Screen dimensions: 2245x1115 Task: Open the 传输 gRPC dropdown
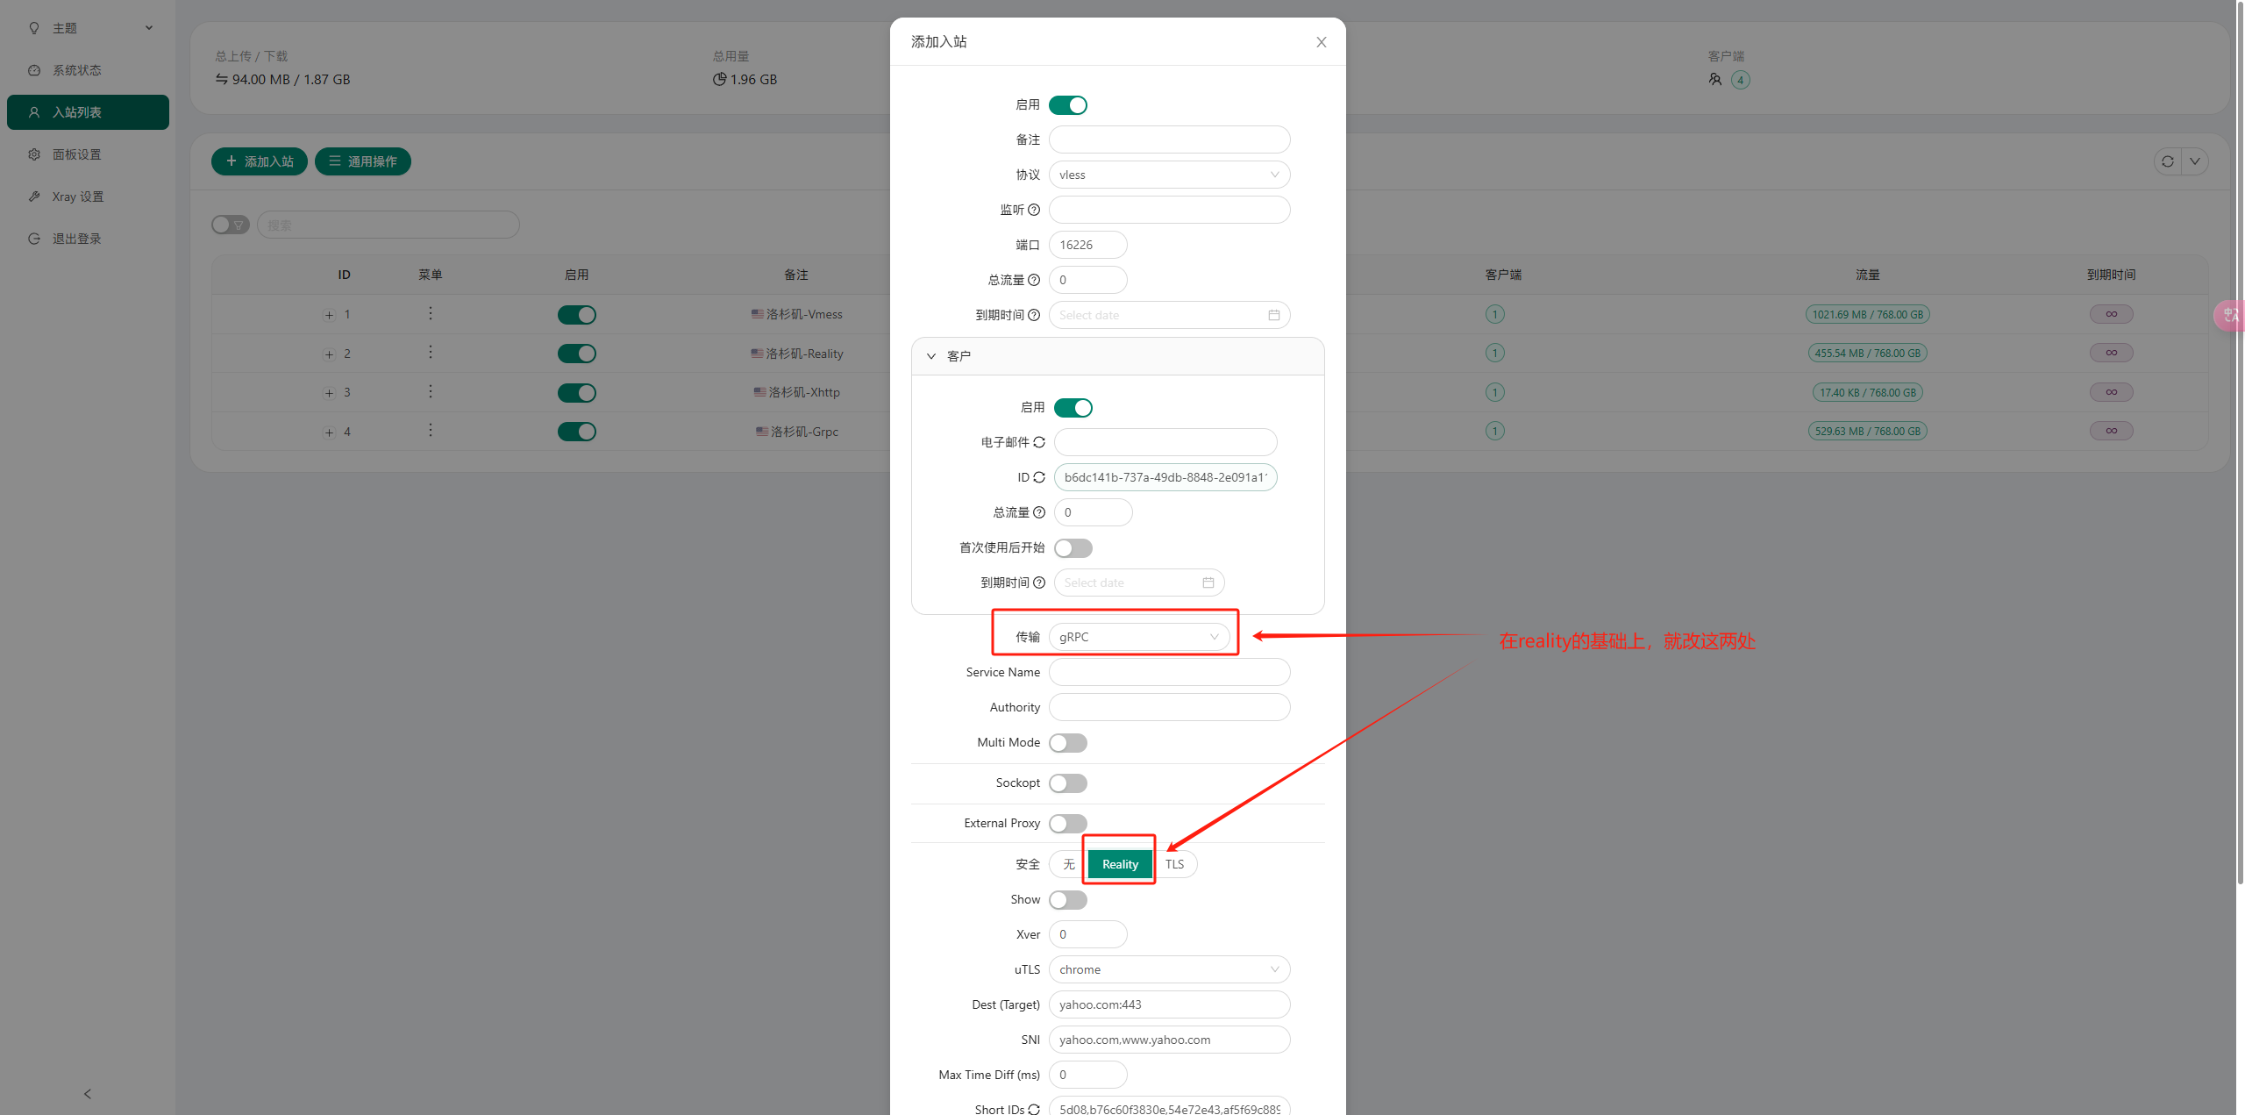coord(1138,637)
